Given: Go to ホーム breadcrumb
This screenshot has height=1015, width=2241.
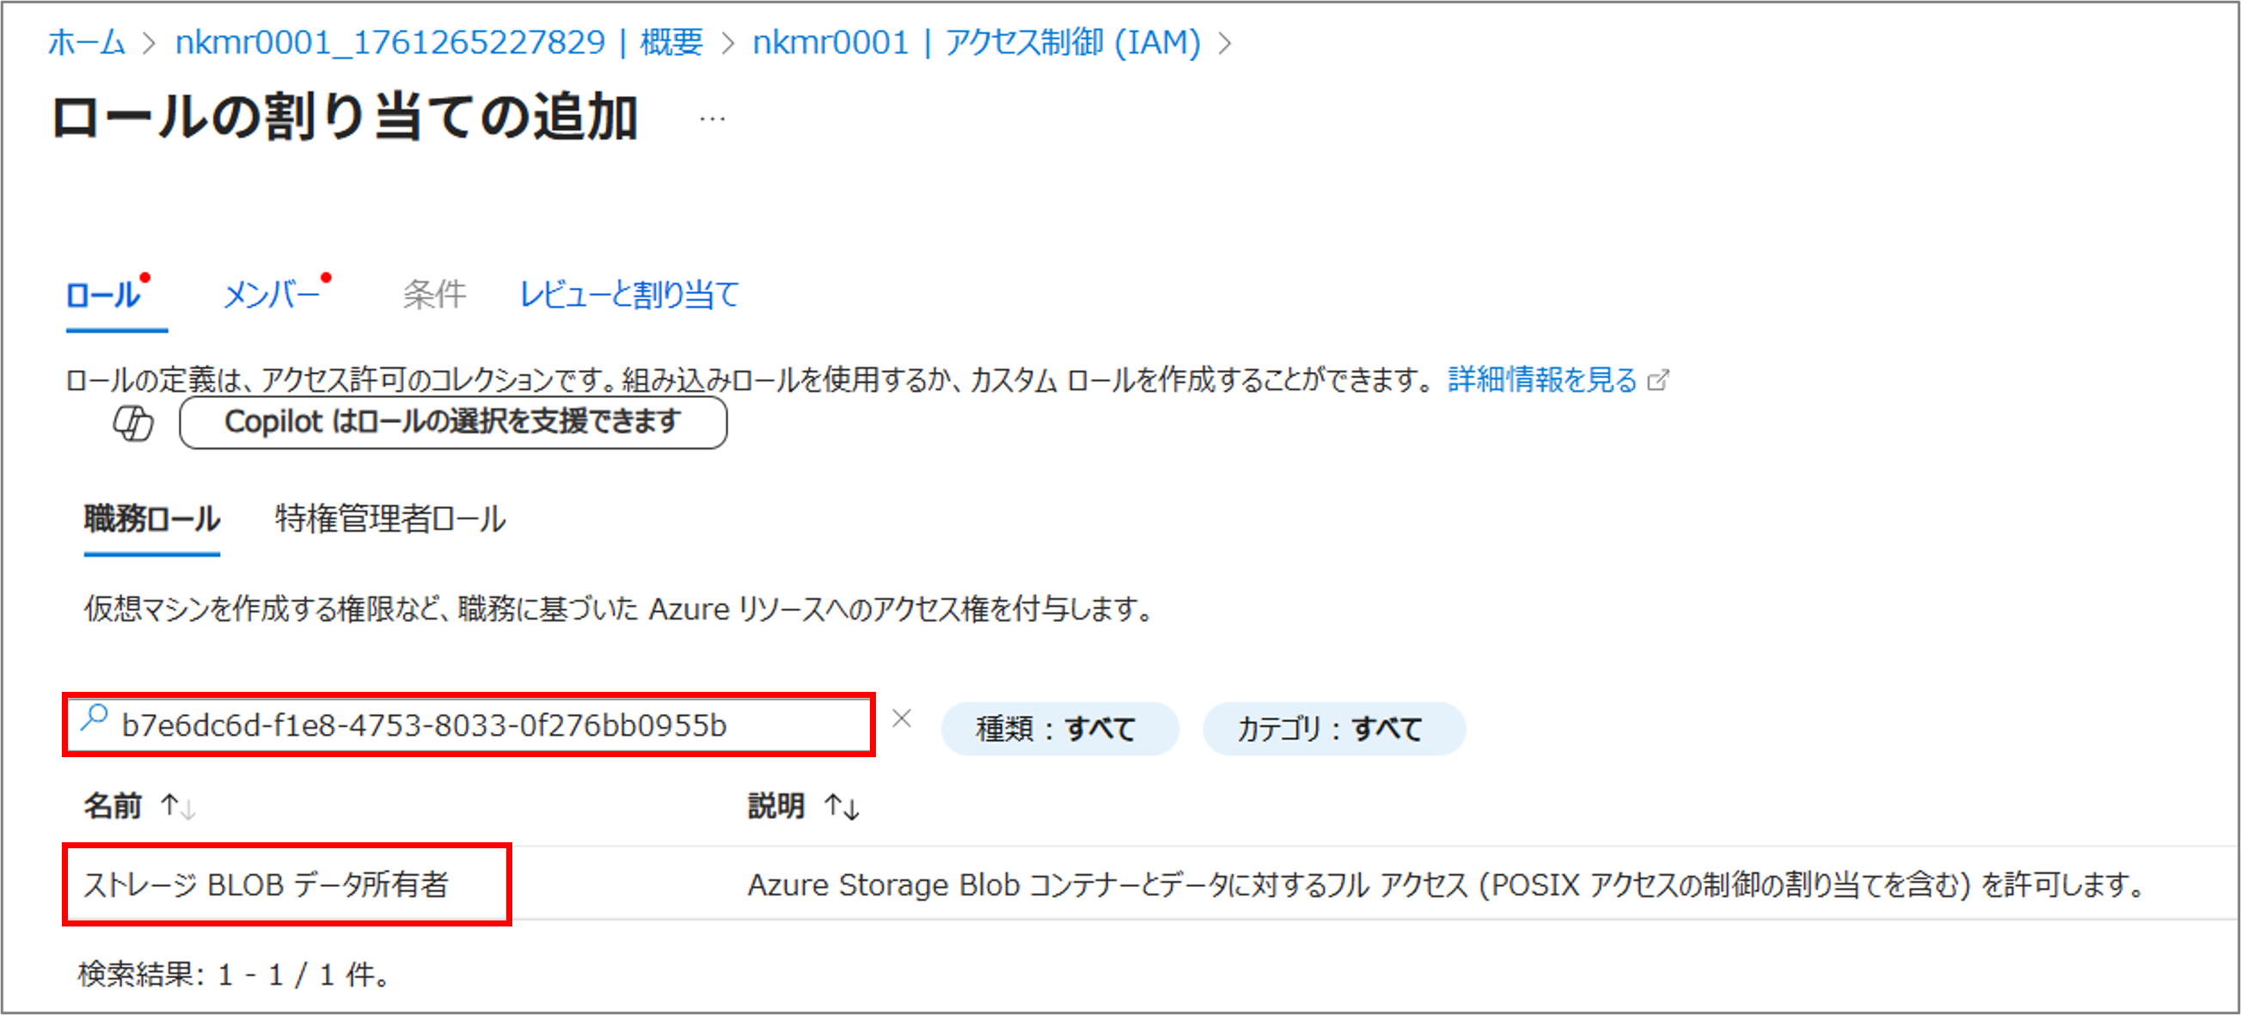Looking at the screenshot, I should pos(86,42).
